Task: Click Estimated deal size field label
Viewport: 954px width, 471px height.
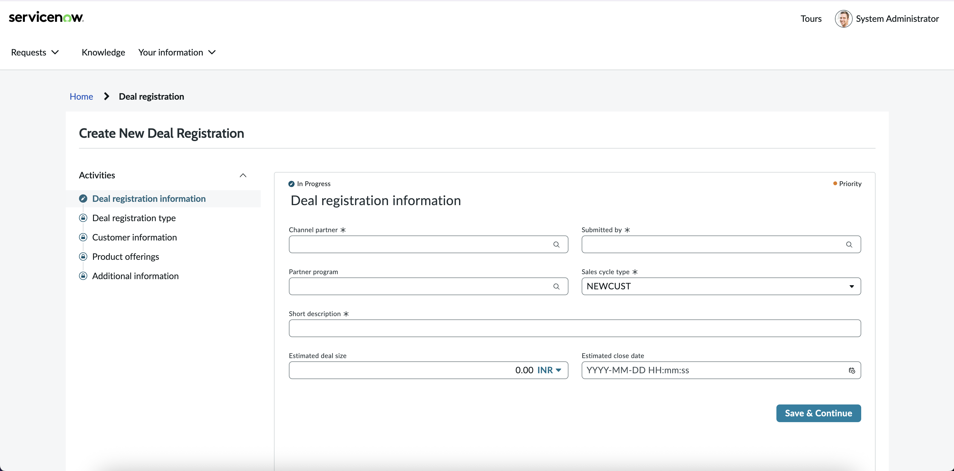Action: point(318,356)
